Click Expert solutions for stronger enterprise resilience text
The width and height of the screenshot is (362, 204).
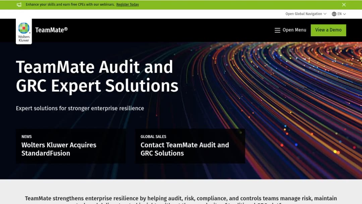click(x=80, y=108)
